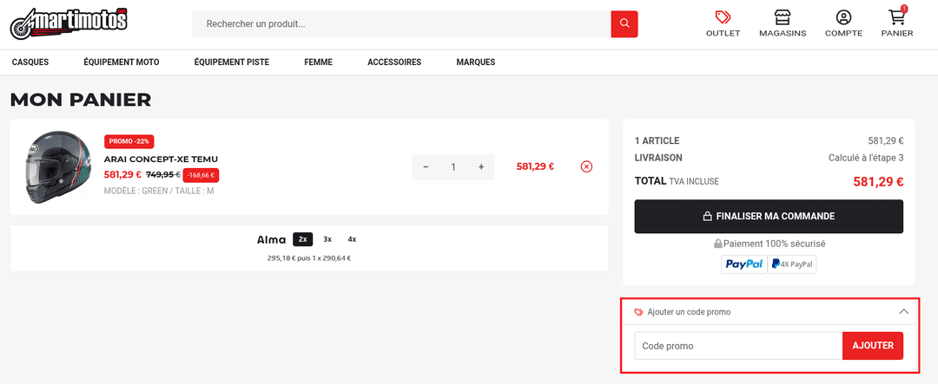Click 'Calculé à l'étape 3' text
The image size is (938, 384).
(866, 159)
